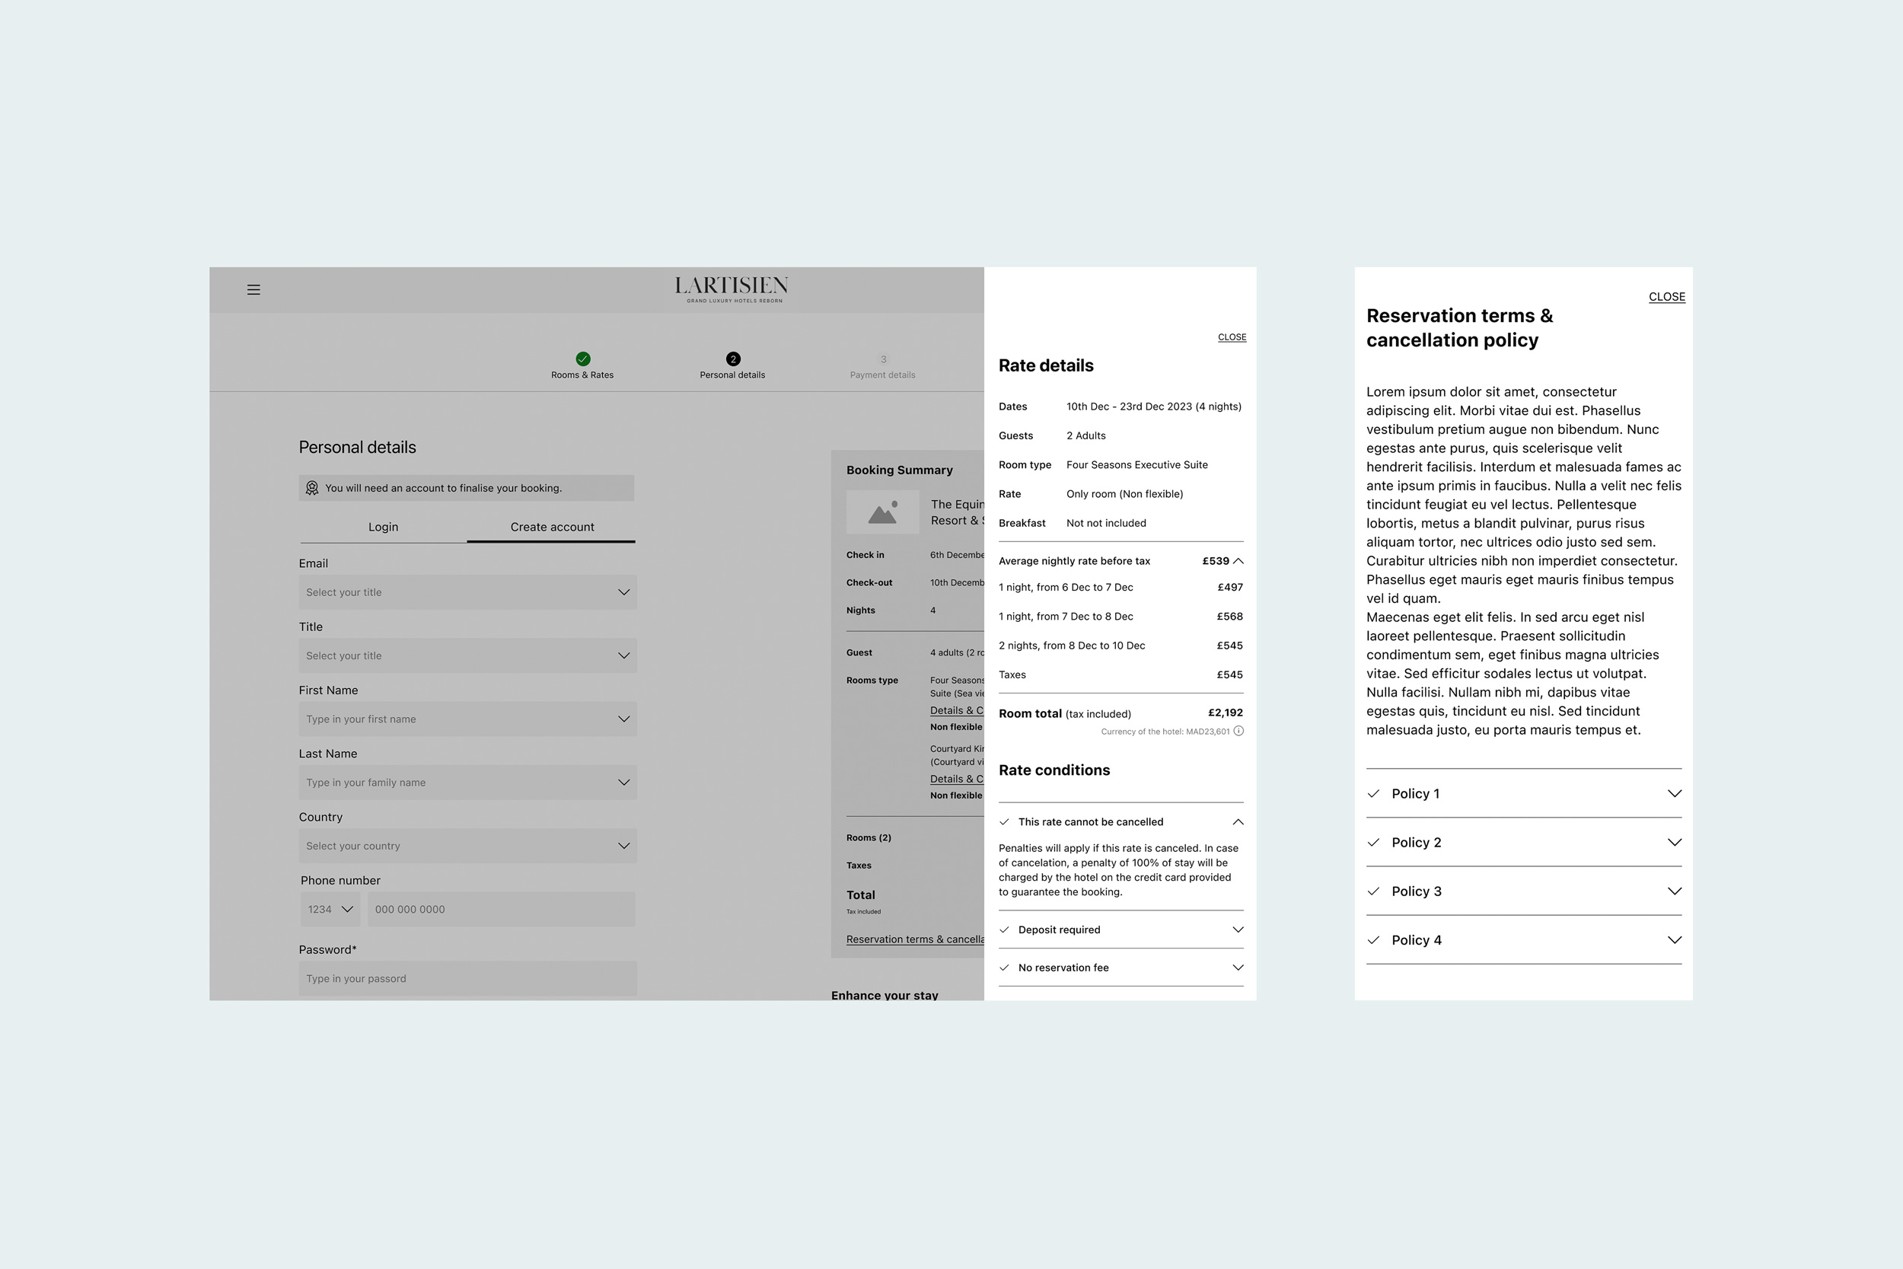Collapse 'This rate cannot be cancelled' section
1903x1269 pixels.
(x=1237, y=821)
